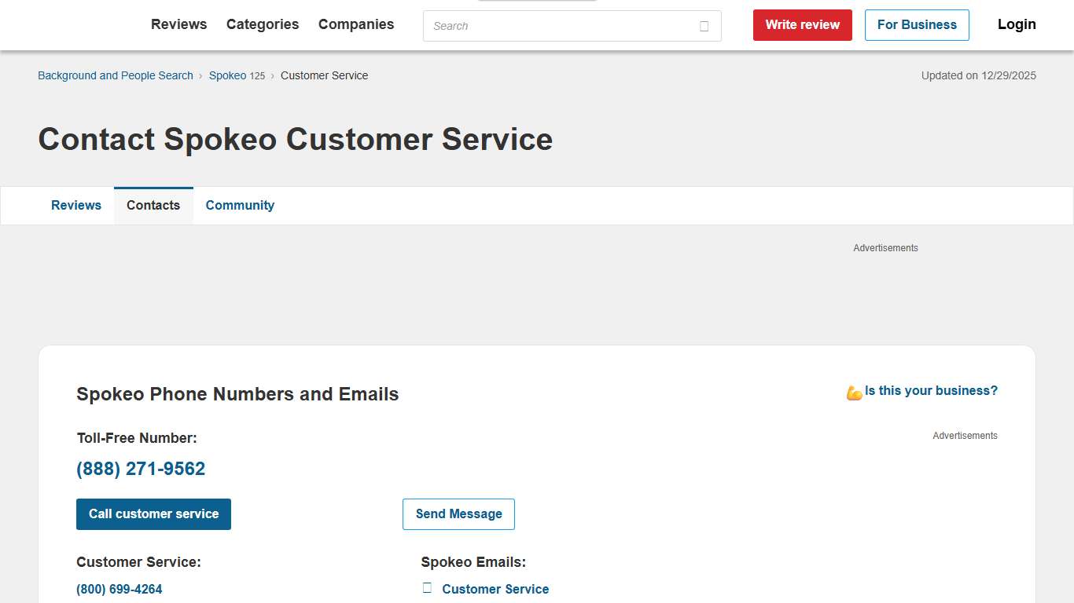Viewport: 1074px width, 603px height.
Task: Open Companies in the top navigation
Action: tap(355, 24)
